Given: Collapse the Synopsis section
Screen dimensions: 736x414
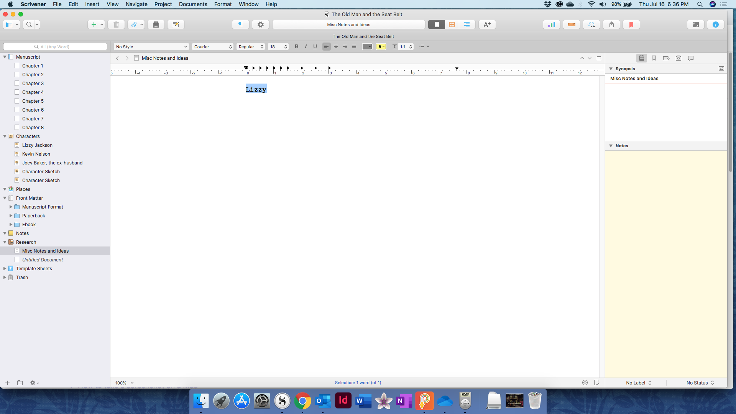Looking at the screenshot, I should pos(611,69).
